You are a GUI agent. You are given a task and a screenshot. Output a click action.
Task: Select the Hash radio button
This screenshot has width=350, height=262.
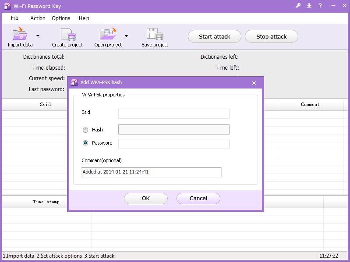pyautogui.click(x=85, y=130)
